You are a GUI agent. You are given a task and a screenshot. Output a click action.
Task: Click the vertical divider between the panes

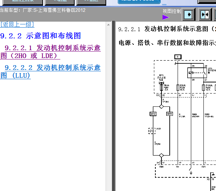pos(113,108)
